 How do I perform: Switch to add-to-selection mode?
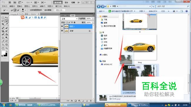click(x=15, y=10)
